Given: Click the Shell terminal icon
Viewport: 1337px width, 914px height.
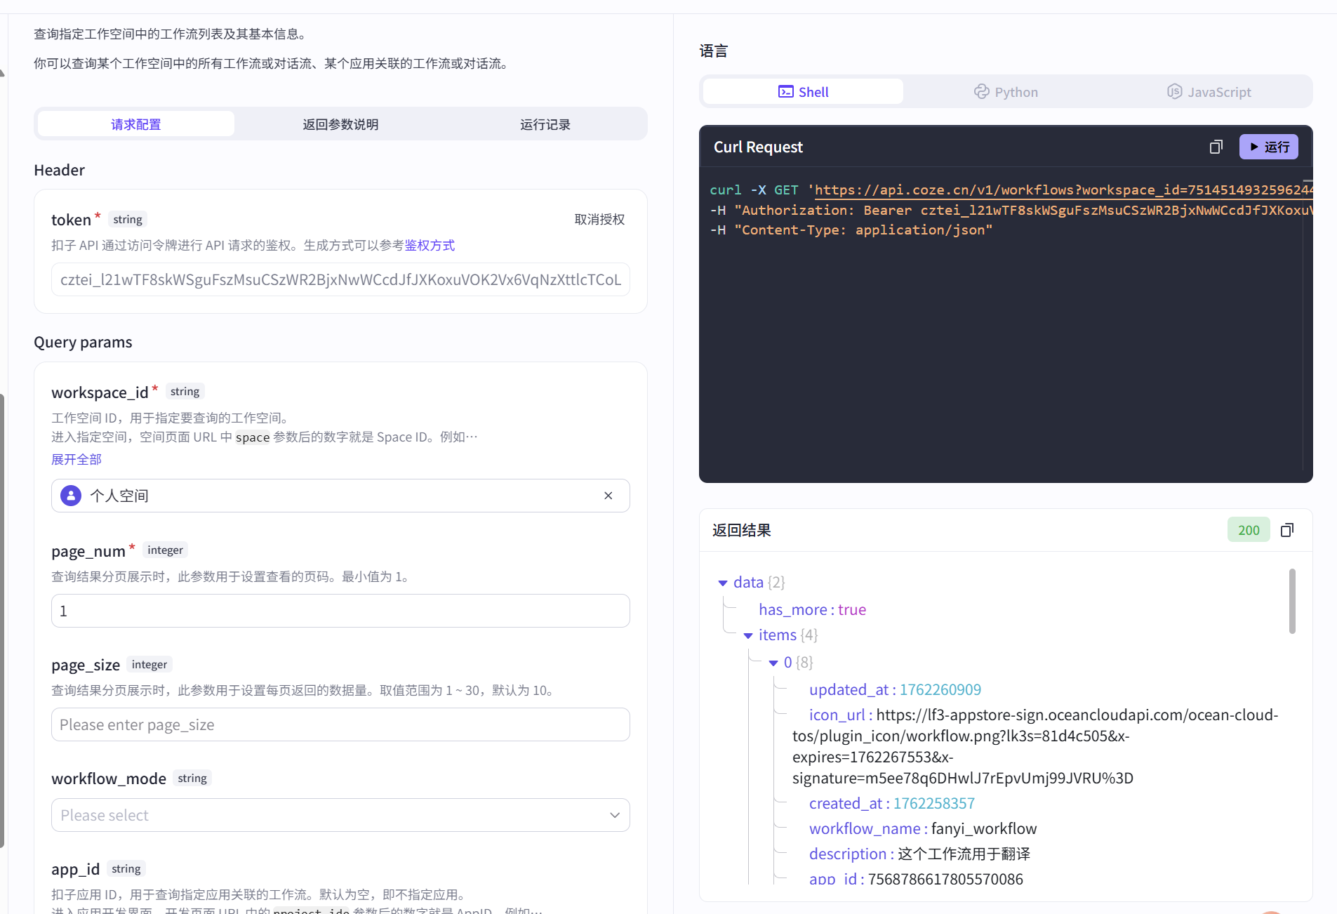Looking at the screenshot, I should point(786,92).
